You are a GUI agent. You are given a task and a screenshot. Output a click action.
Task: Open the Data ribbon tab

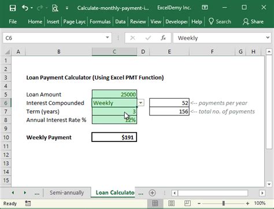(120, 21)
